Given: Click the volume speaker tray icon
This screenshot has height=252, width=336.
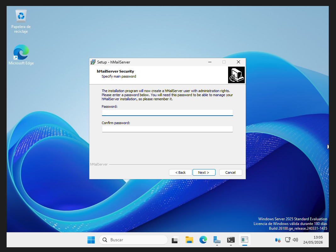Looking at the screenshot, I should pyautogui.click(x=295, y=240).
